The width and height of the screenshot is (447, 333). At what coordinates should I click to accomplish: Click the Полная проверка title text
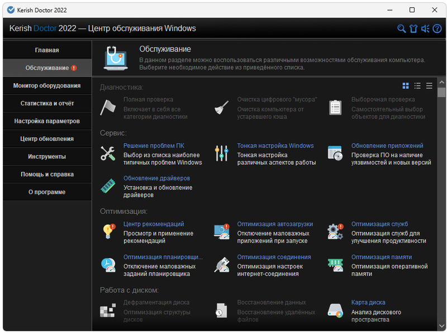[x=148, y=99]
